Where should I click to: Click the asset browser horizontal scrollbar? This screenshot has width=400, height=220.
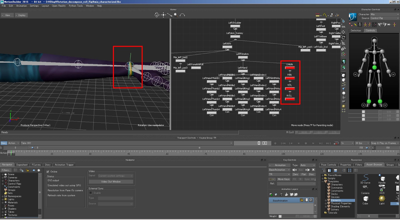[x=377, y=216]
